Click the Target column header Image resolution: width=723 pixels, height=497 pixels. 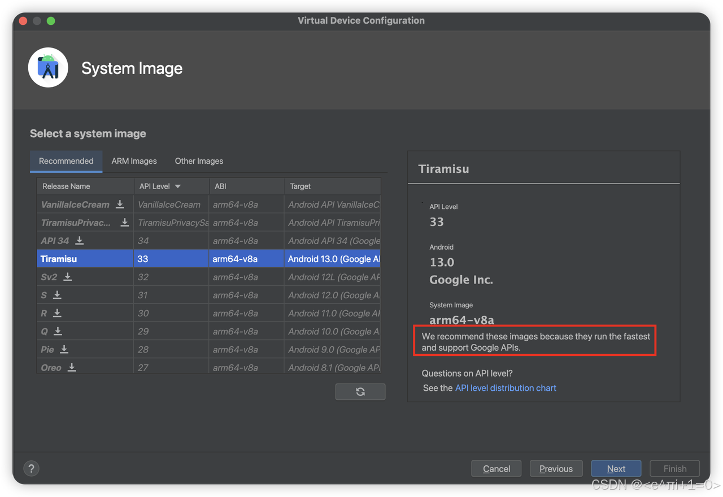[x=333, y=186]
